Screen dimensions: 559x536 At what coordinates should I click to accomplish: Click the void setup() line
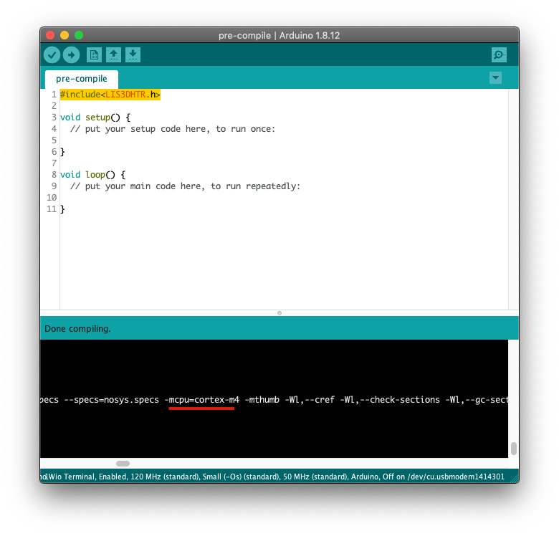click(x=95, y=118)
